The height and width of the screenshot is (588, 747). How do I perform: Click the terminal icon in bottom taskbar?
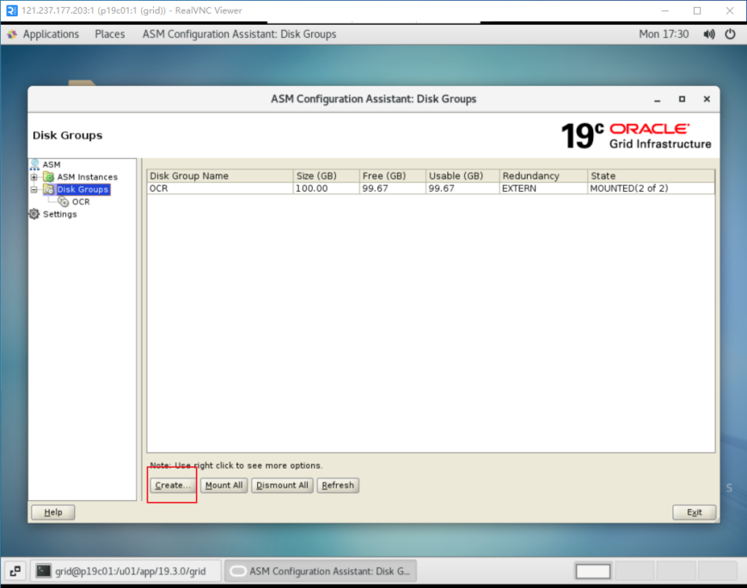pos(43,571)
